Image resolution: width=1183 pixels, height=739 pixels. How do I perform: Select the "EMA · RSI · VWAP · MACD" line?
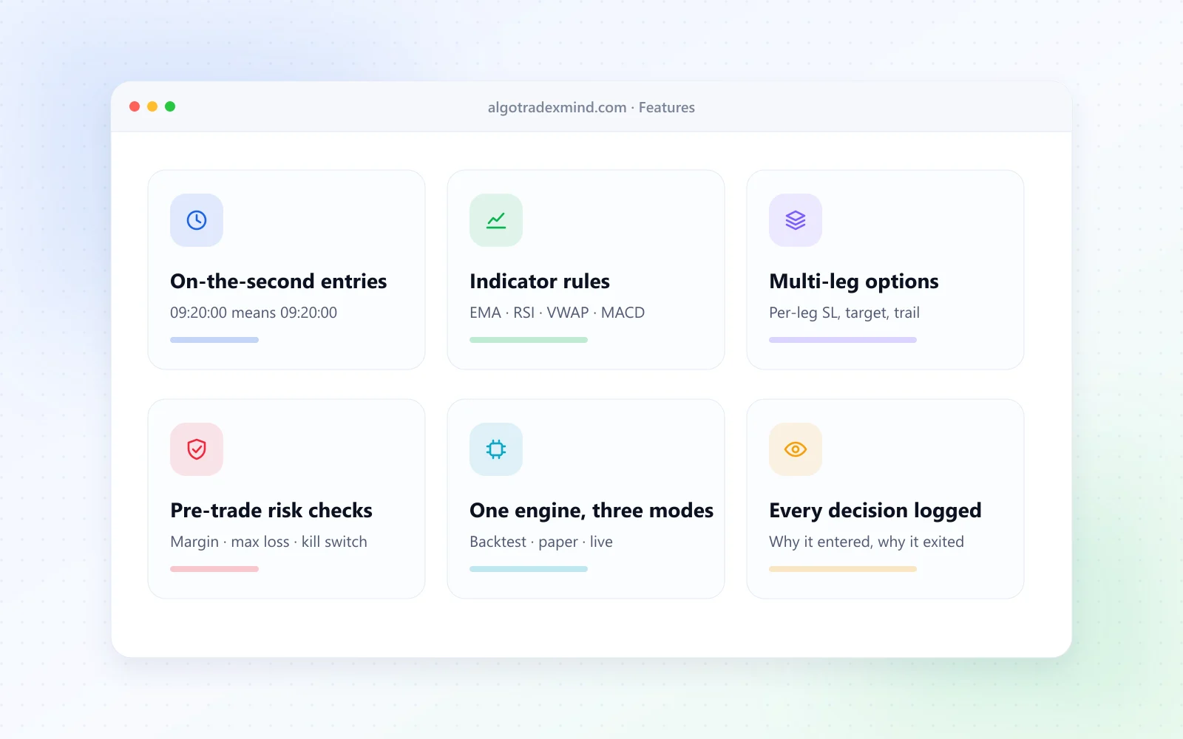point(557,313)
